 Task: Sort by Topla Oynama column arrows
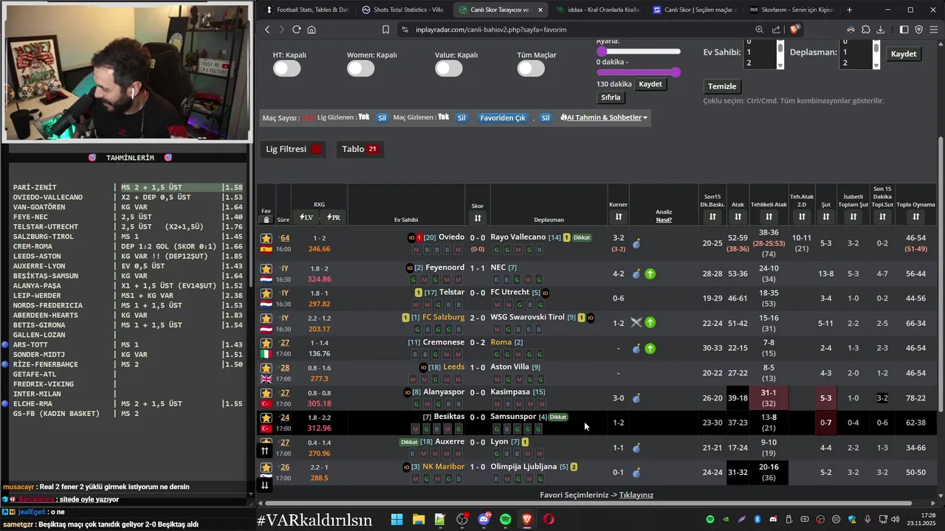coord(915,217)
